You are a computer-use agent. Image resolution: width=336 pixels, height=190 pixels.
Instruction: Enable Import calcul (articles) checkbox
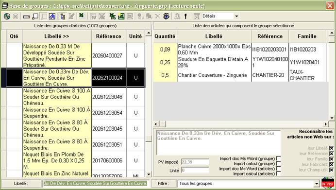tap(279, 173)
